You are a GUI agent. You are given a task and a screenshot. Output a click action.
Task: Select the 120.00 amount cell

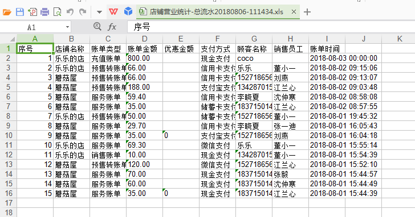tap(145, 165)
